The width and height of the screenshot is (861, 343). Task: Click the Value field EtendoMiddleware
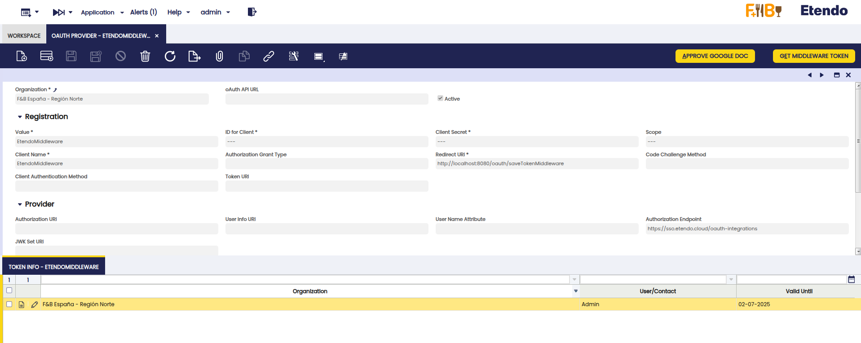point(117,141)
